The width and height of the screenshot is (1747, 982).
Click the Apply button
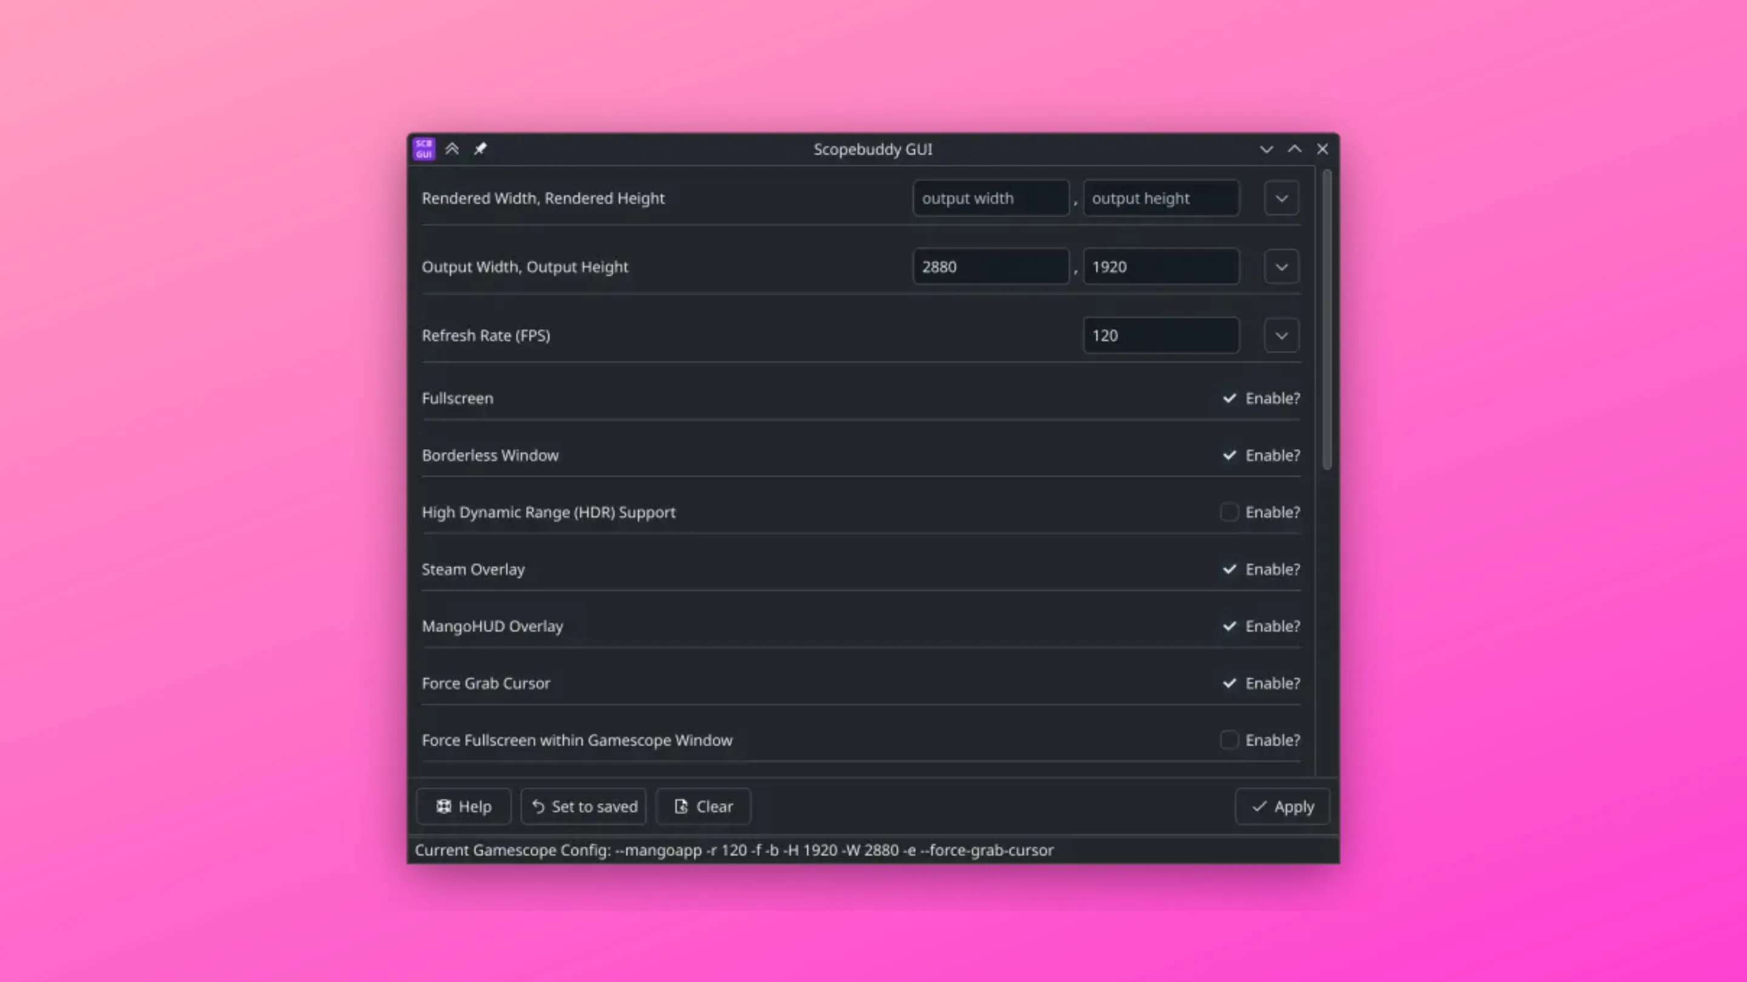point(1282,806)
